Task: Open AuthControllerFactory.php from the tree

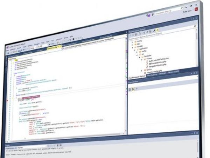Action: click(x=159, y=59)
